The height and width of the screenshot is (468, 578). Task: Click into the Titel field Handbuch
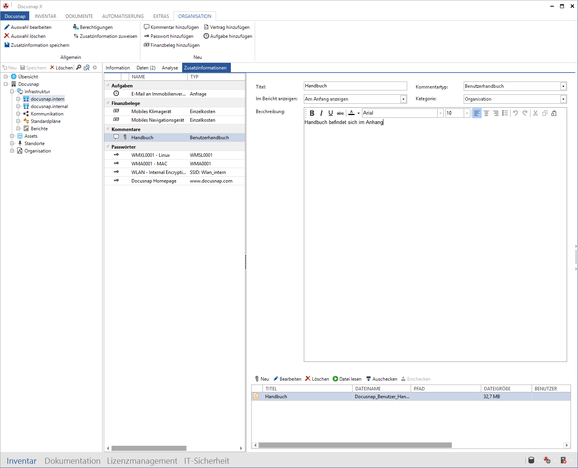pyautogui.click(x=355, y=86)
